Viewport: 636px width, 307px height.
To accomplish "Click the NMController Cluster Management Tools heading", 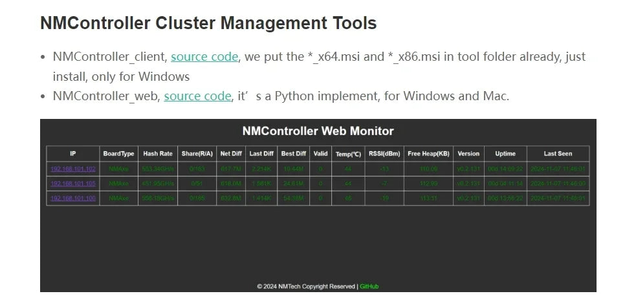I will point(208,23).
